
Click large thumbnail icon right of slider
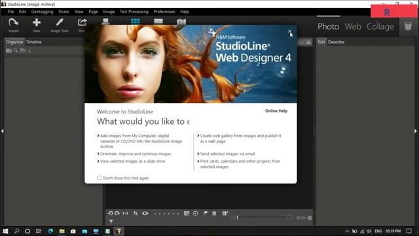click(290, 218)
